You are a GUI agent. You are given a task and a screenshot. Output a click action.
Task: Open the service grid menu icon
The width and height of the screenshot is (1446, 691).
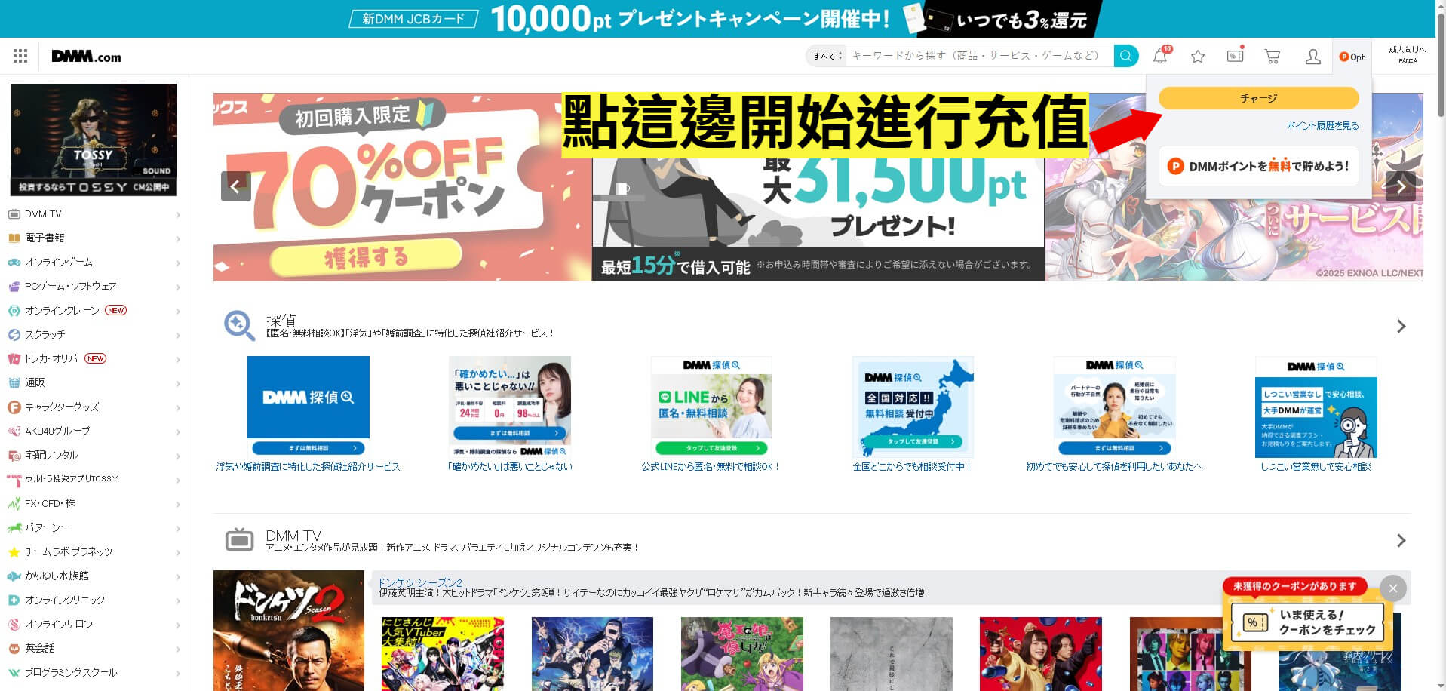[x=20, y=56]
